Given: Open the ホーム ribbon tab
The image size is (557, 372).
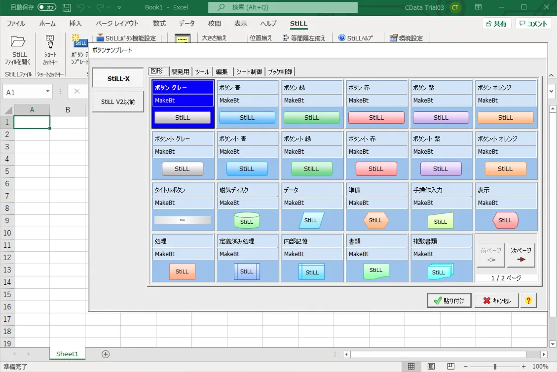Looking at the screenshot, I should [x=47, y=23].
